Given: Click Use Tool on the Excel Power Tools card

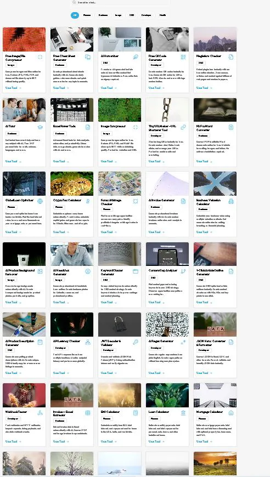Looking at the screenshot, I should 60,161.
